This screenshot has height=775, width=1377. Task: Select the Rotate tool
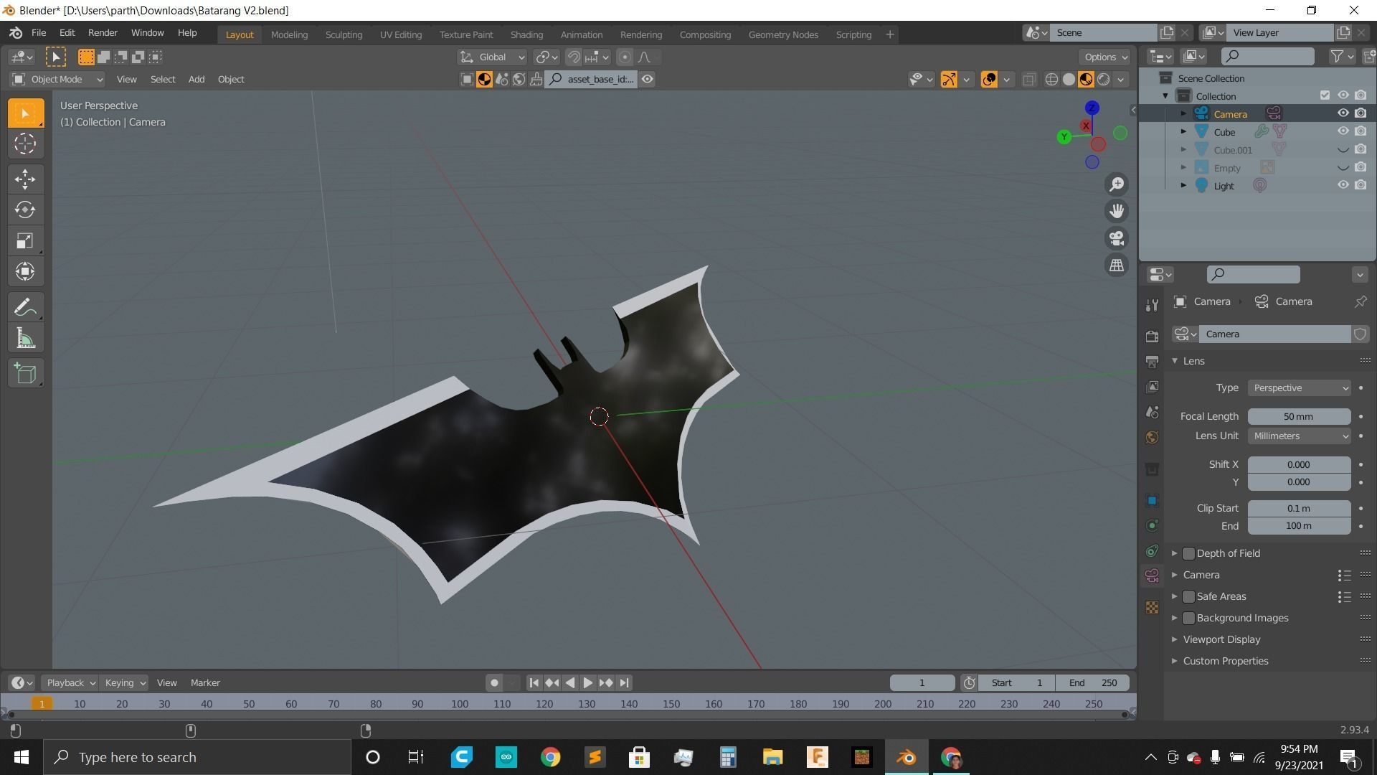[x=25, y=210]
